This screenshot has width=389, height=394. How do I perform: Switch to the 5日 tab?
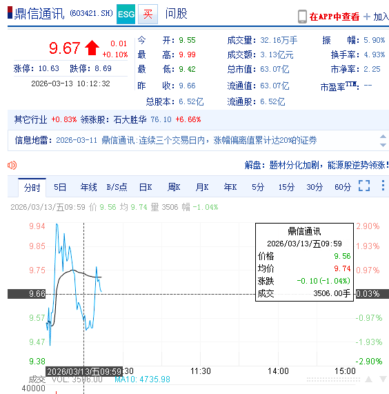point(60,187)
